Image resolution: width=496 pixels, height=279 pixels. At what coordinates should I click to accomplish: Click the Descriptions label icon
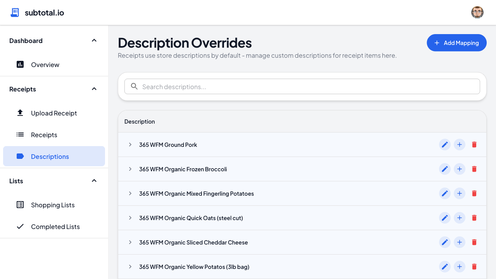(x=20, y=156)
